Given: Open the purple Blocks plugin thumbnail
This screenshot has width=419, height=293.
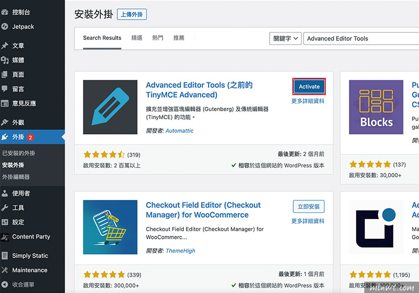Looking at the screenshot, I should pos(376,107).
